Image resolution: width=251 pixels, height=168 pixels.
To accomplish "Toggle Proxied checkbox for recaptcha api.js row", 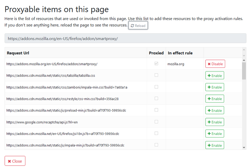I will point(156,122).
